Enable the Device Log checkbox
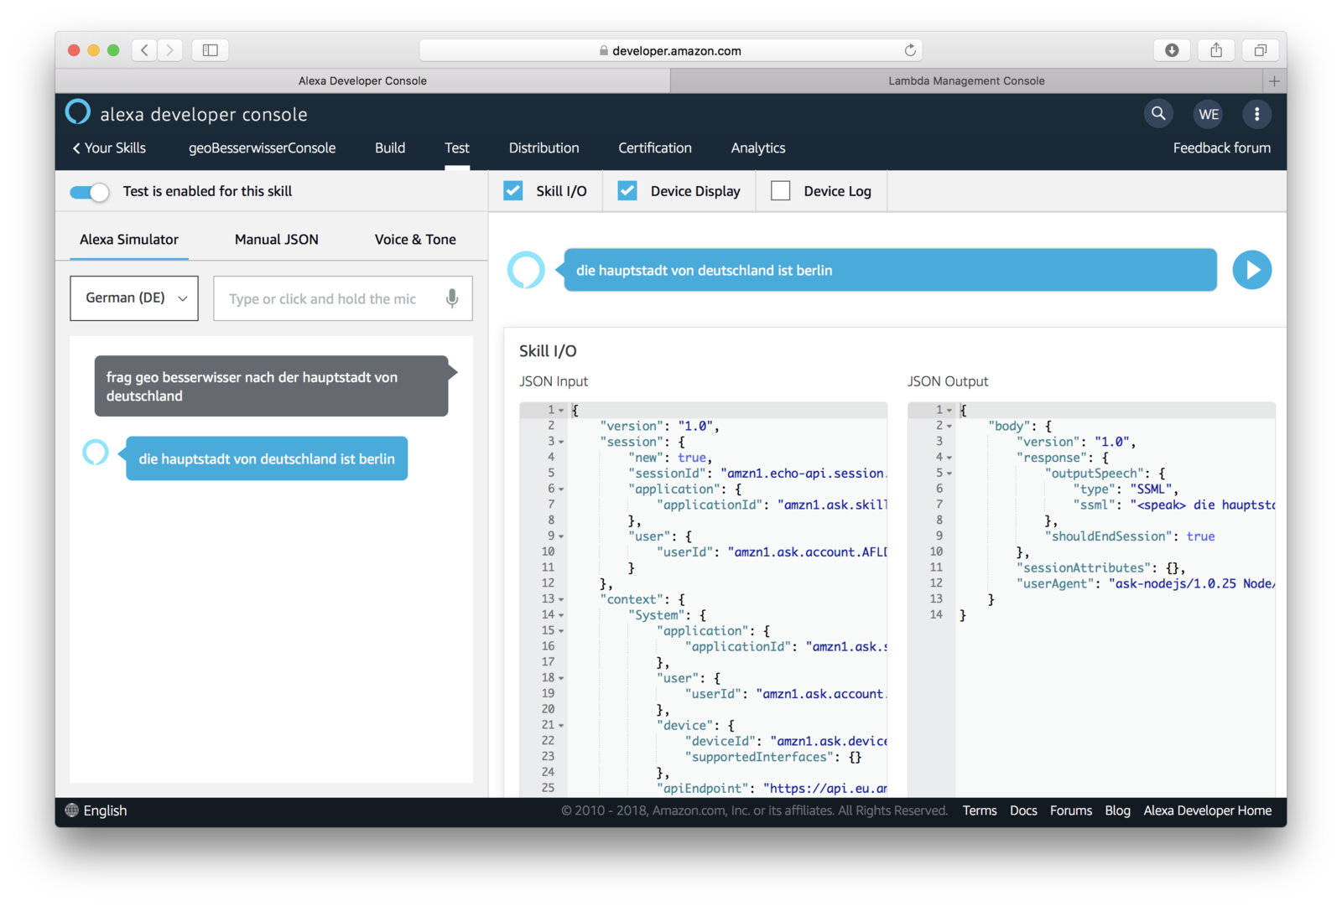 (780, 191)
